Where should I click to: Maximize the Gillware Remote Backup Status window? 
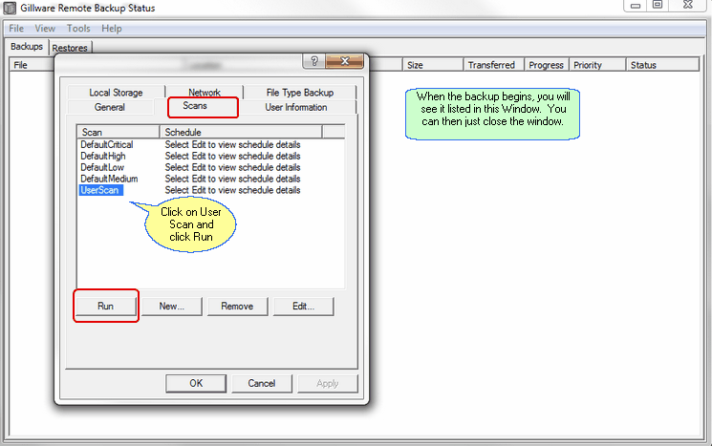pyautogui.click(x=658, y=6)
